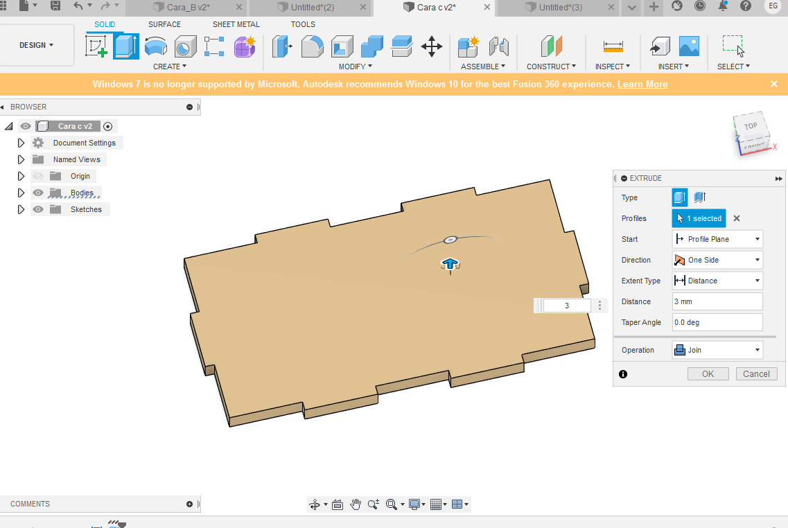Click the Save icon
788x528 pixels.
[x=55, y=6]
